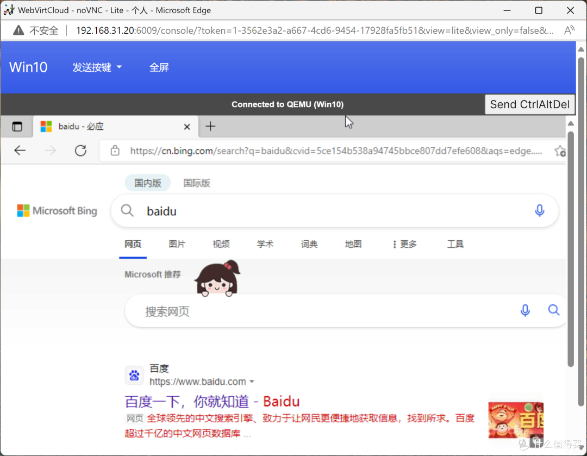This screenshot has width=587, height=456.
Task: Click microphone in 搜索网页 box
Action: (525, 310)
